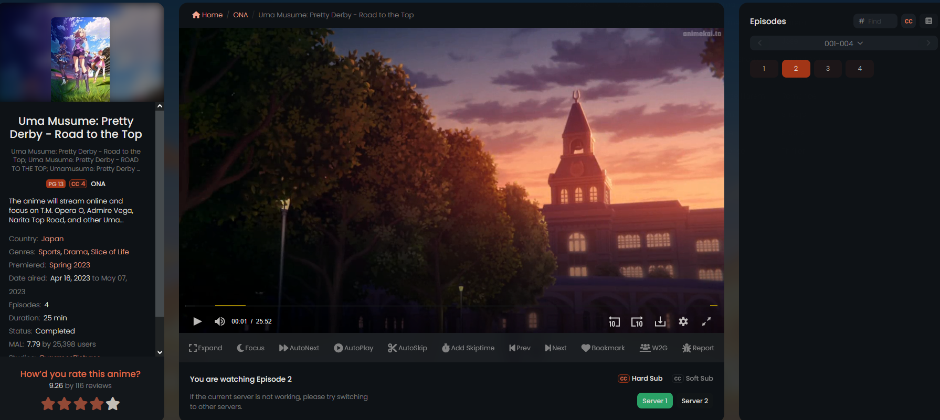Go to previous episode with Prev
This screenshot has width=940, height=420.
coord(520,348)
